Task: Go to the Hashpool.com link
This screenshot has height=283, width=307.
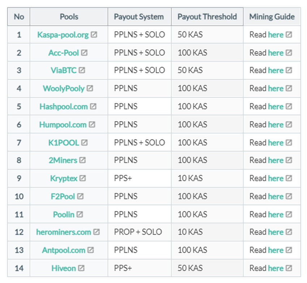Action: pyautogui.click(x=64, y=106)
